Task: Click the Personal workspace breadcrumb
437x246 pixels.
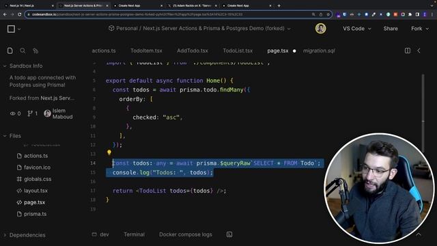Action: point(127,29)
